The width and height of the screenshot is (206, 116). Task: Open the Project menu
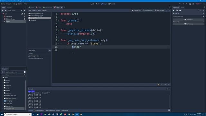pyautogui.click(x=9, y=4)
